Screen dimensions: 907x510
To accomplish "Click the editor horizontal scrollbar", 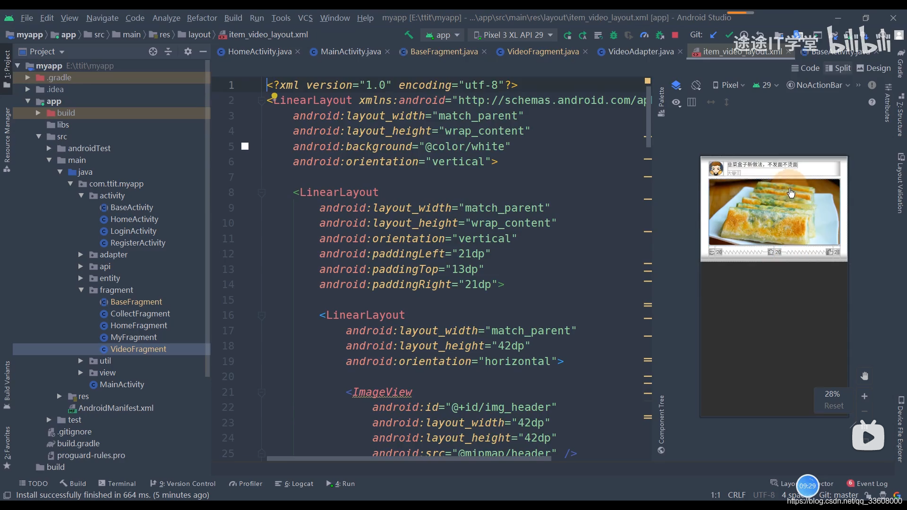I will click(409, 458).
